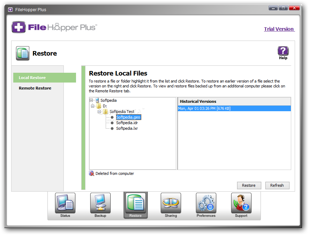309x235 pixels.
Task: Click the Restore page header icon
Action: pos(23,53)
